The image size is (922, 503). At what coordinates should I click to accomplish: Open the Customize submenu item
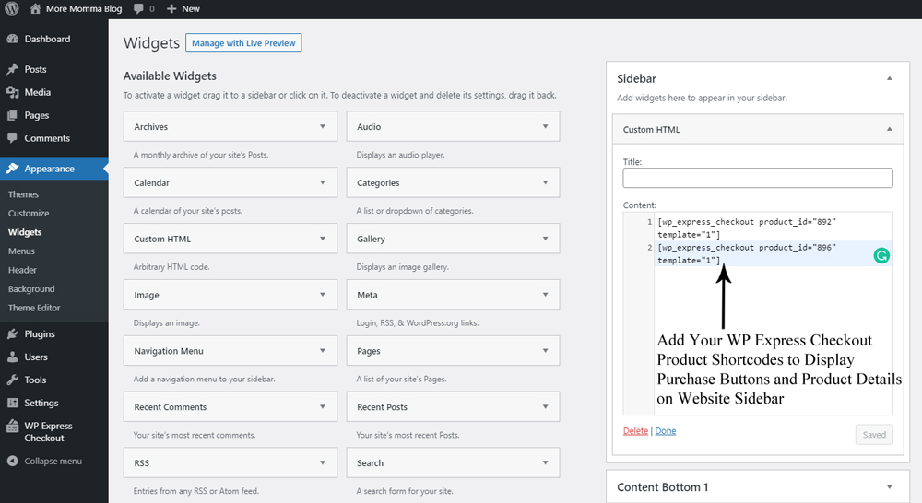coord(29,214)
